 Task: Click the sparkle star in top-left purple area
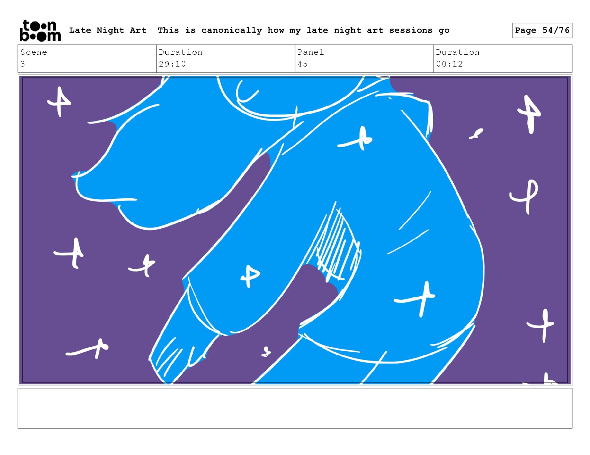point(59,101)
